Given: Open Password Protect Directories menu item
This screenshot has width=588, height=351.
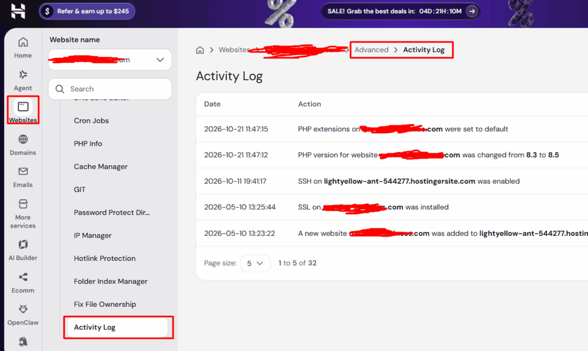Looking at the screenshot, I should (112, 212).
